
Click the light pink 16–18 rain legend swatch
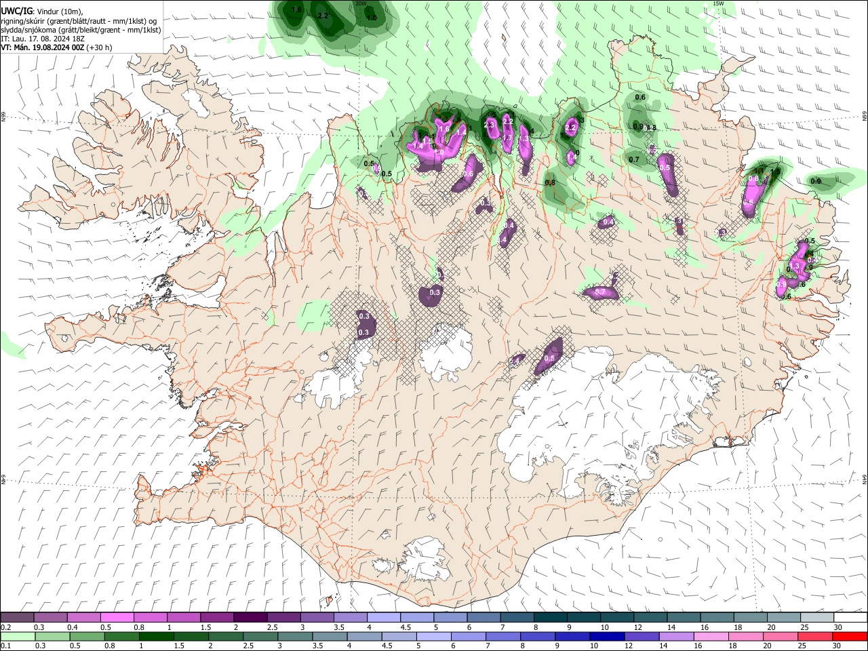tap(711, 637)
